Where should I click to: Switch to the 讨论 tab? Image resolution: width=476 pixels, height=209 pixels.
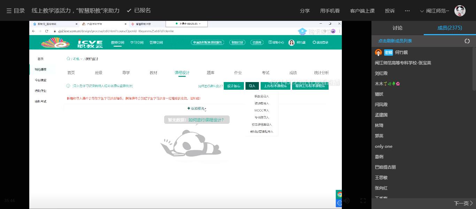[x=397, y=28]
